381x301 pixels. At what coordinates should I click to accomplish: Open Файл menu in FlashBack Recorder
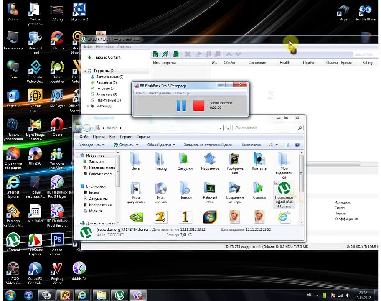[x=140, y=93]
